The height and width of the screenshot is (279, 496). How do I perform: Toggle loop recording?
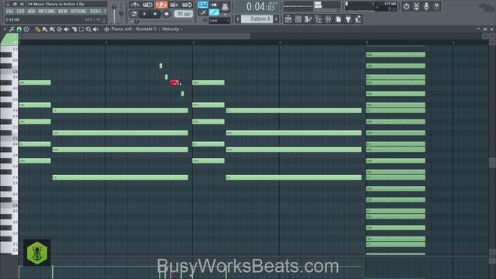click(x=187, y=5)
